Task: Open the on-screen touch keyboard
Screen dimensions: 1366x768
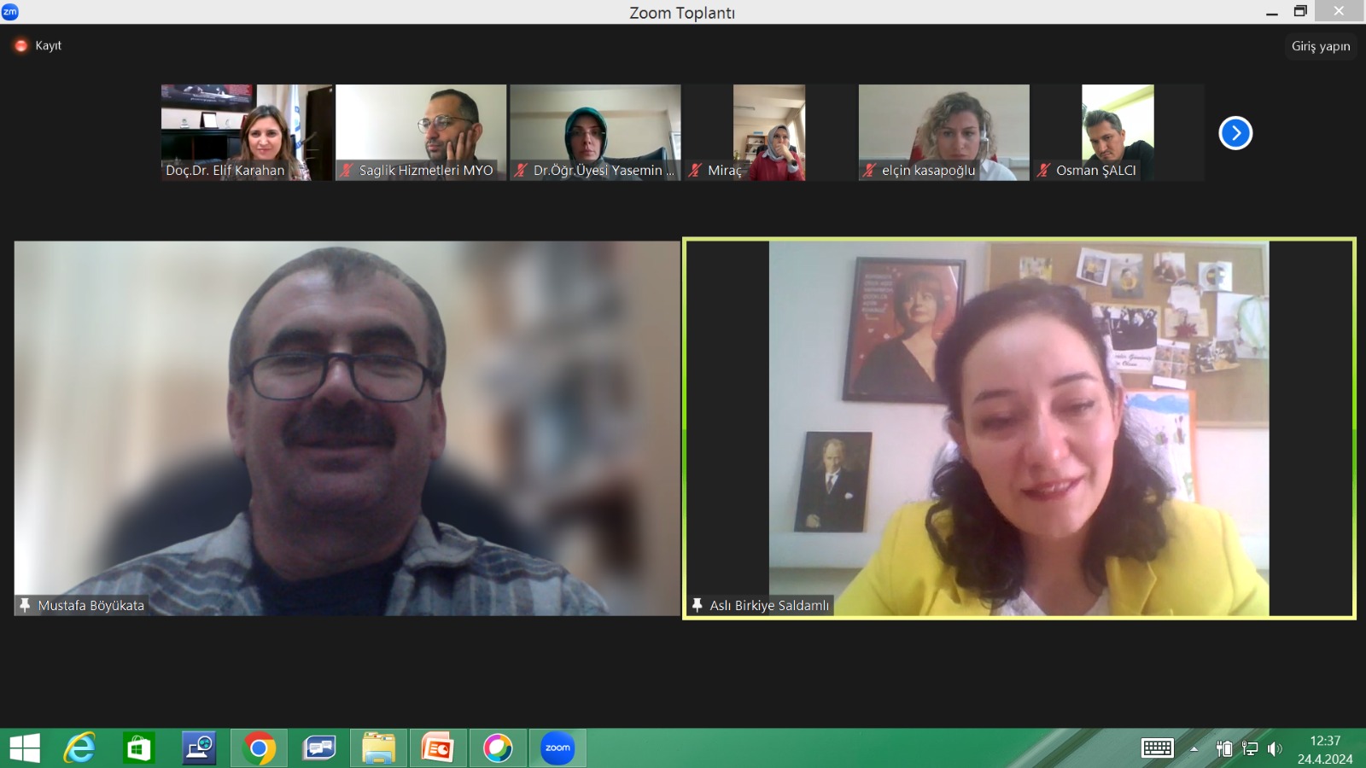Action: [x=1157, y=748]
